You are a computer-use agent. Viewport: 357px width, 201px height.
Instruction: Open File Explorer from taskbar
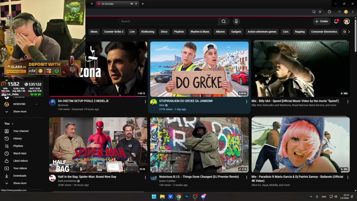click(162, 197)
